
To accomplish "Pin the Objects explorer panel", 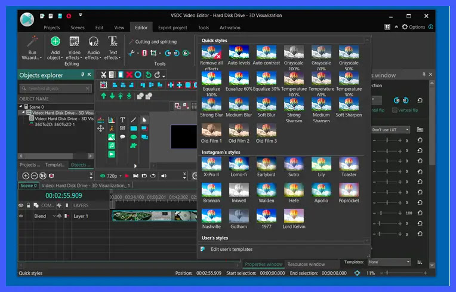I will (x=82, y=75).
